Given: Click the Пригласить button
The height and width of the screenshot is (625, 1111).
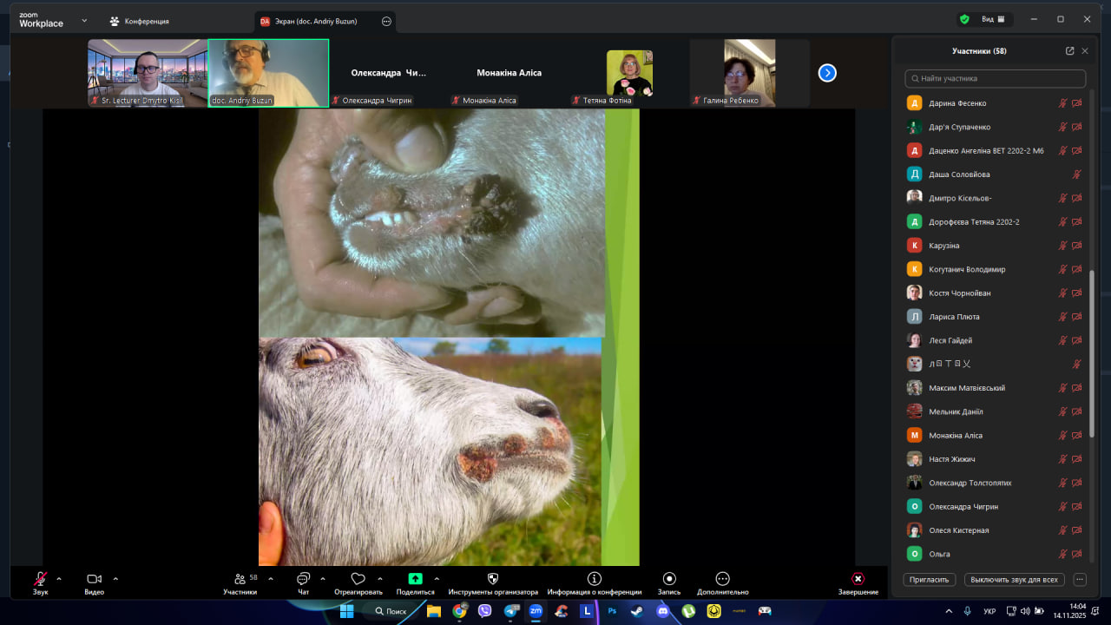Looking at the screenshot, I should [930, 579].
